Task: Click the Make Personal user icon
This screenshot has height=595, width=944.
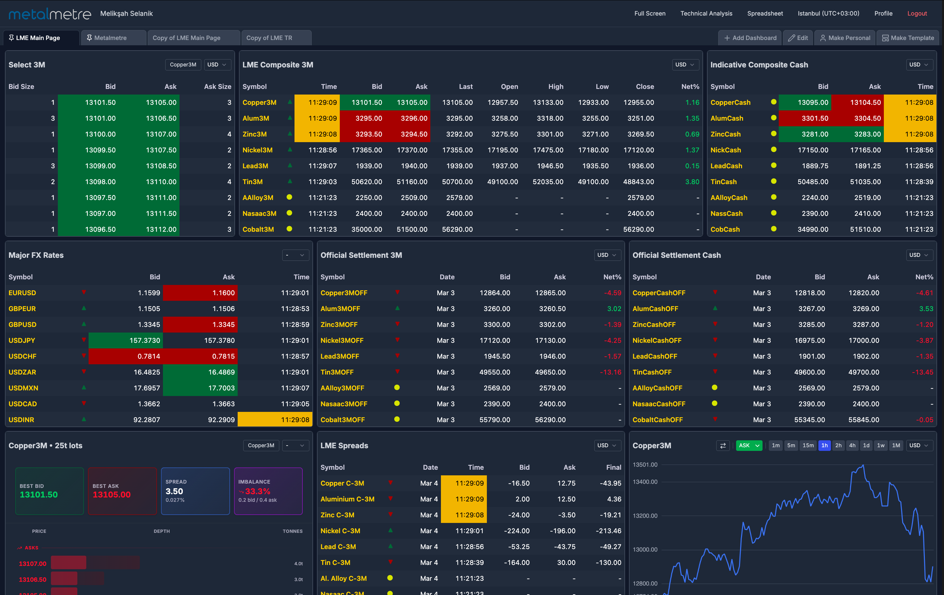Action: pyautogui.click(x=822, y=38)
